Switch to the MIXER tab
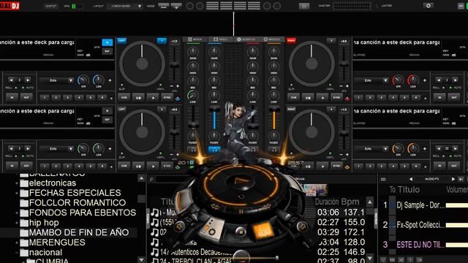The image size is (468, 263). coord(195,39)
